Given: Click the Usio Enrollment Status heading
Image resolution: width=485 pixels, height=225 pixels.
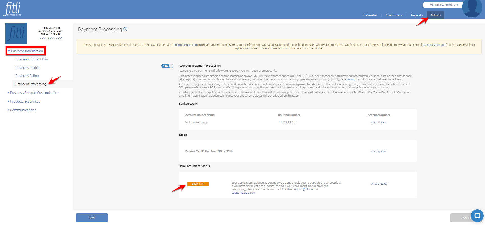Looking at the screenshot, I should tap(194, 166).
